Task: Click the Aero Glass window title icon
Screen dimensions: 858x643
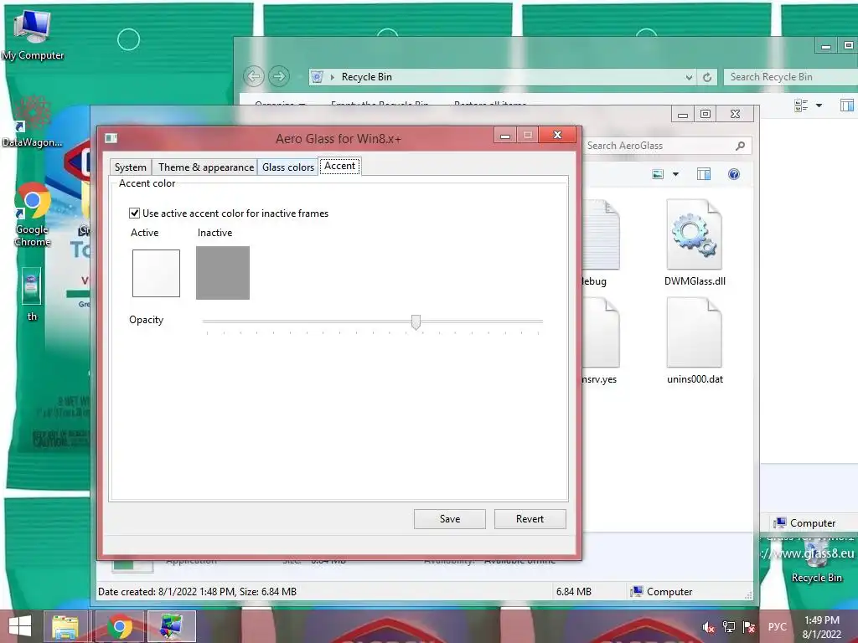Action: pyautogui.click(x=111, y=138)
